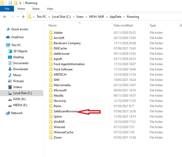Go up one folder level arrow
Image resolution: width=182 pixels, height=157 pixels.
(x=23, y=17)
